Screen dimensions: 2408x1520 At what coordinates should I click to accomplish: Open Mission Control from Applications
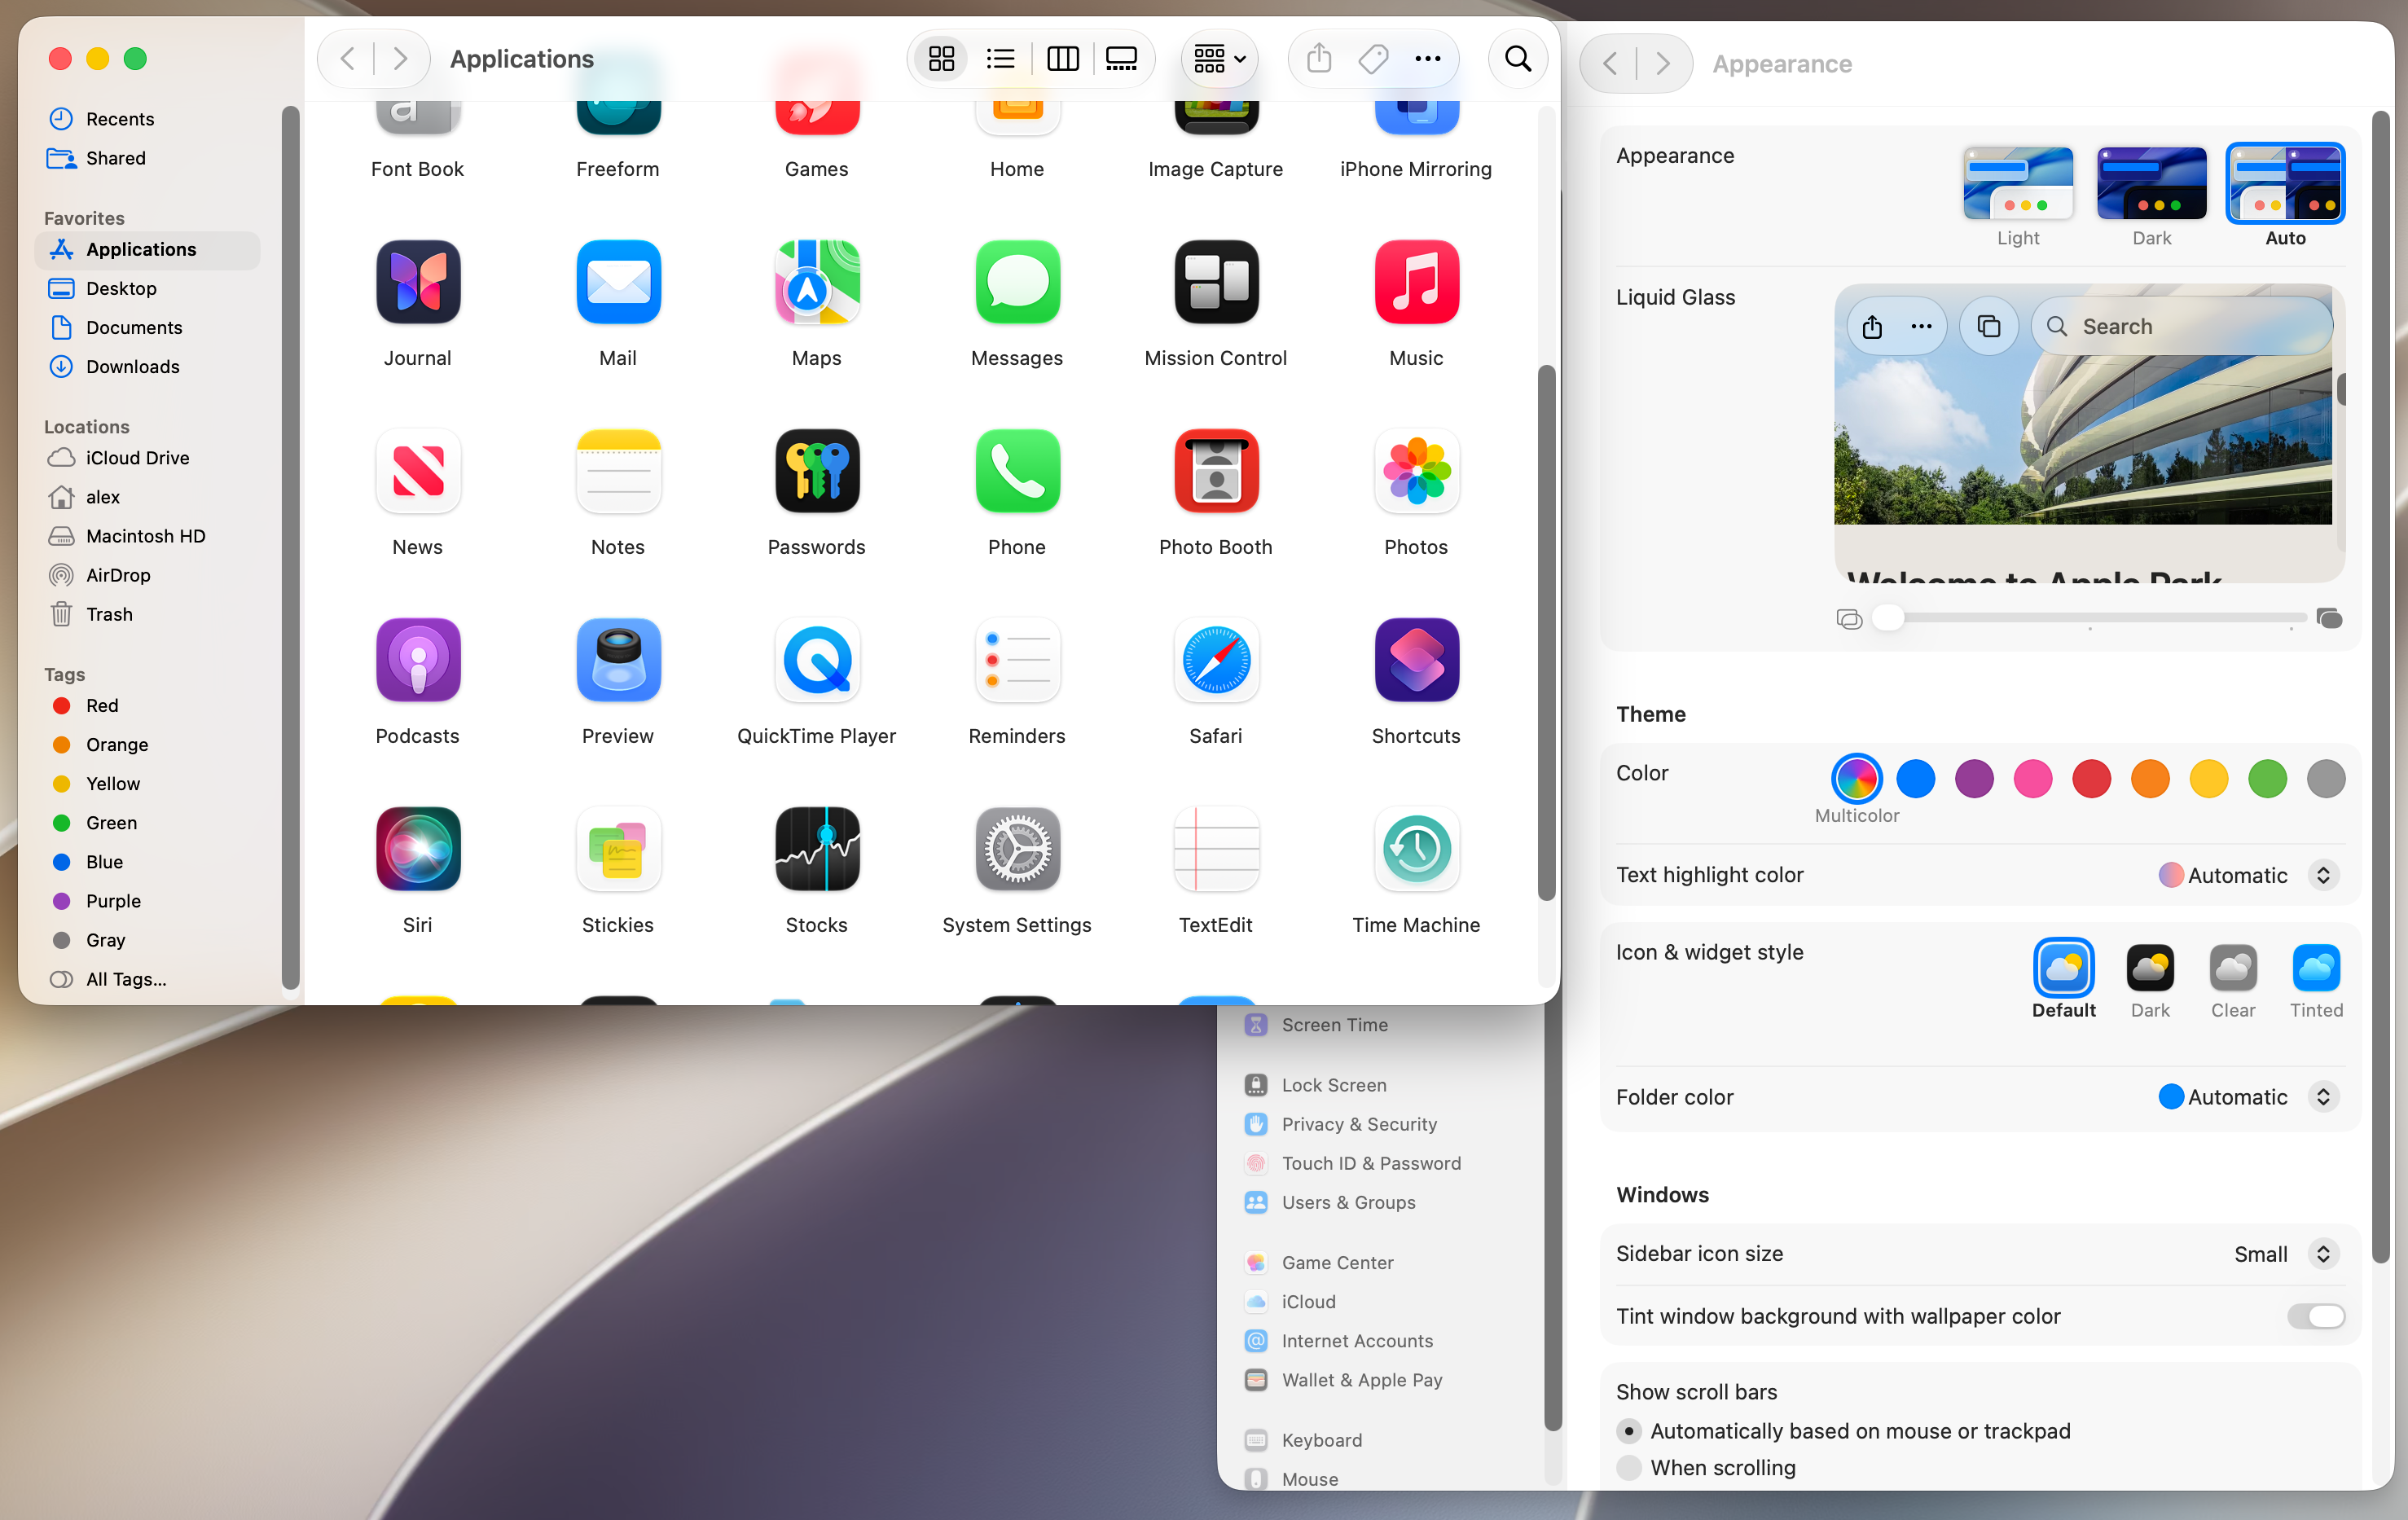pyautogui.click(x=1216, y=282)
